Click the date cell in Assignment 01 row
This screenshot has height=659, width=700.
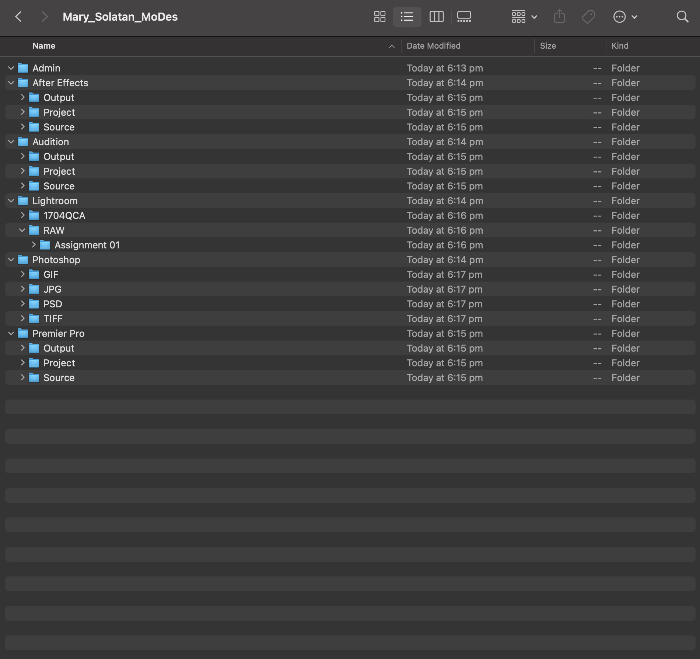coord(445,245)
